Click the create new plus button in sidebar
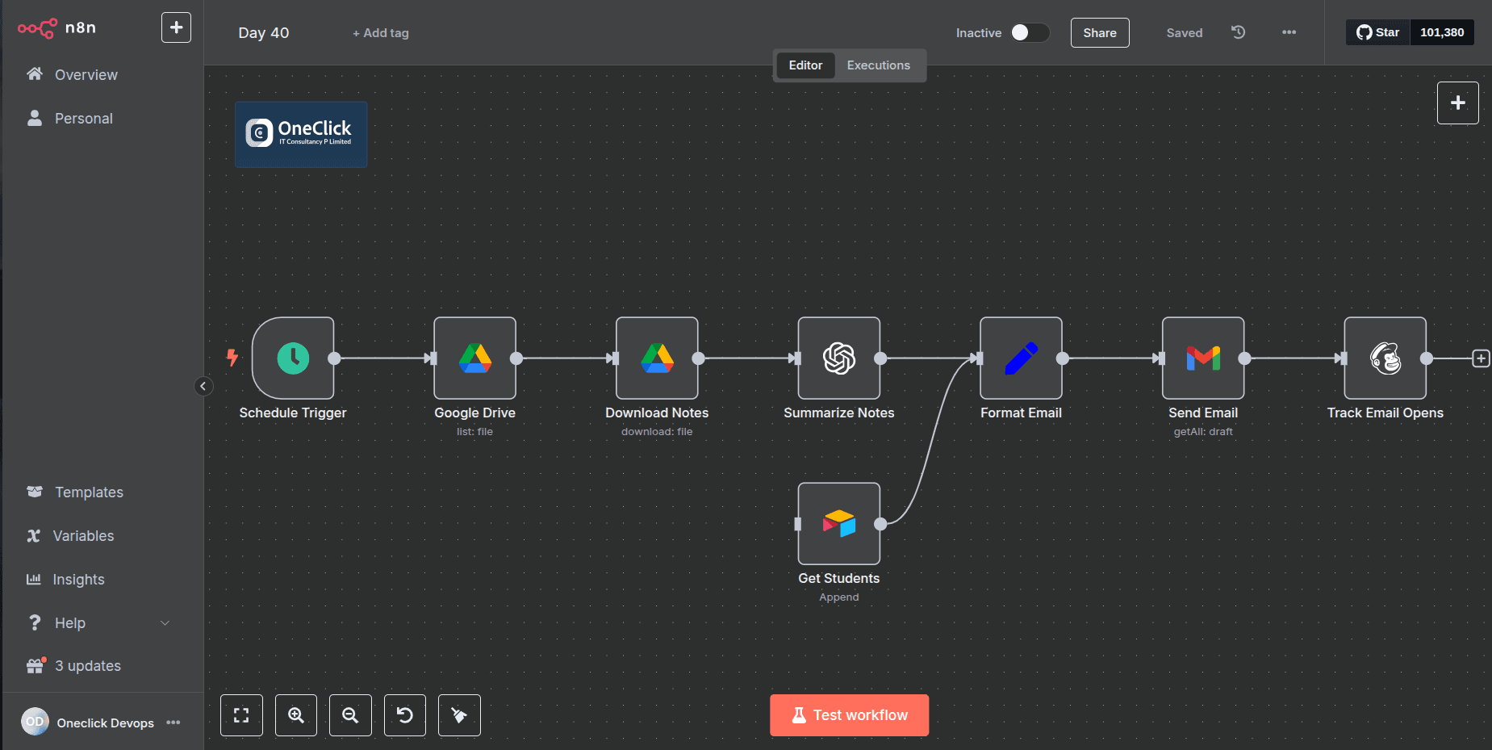1492x750 pixels. click(x=176, y=27)
